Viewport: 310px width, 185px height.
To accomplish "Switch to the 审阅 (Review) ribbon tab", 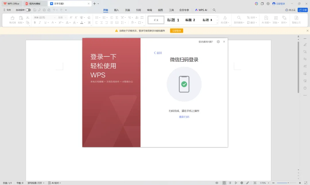I will pos(150,10).
